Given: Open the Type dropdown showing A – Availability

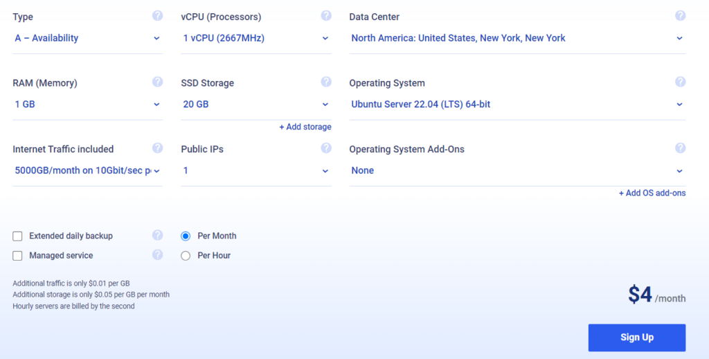Looking at the screenshot, I should pos(87,38).
